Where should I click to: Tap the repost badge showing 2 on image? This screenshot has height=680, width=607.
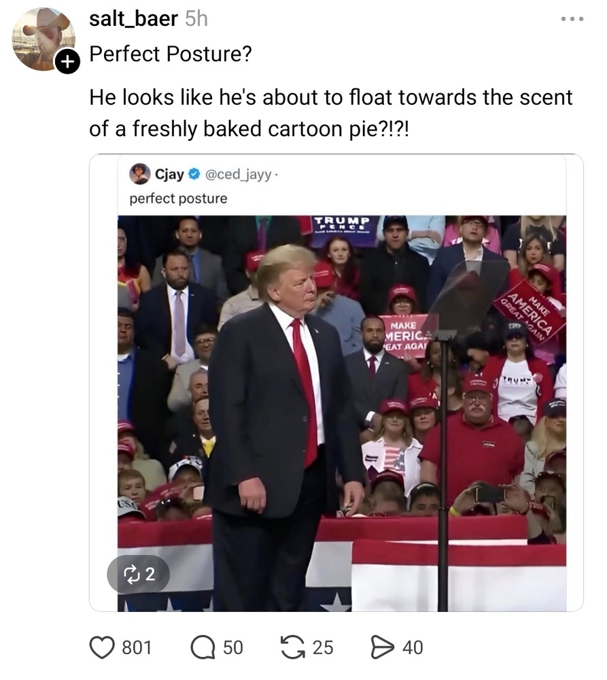(x=138, y=574)
